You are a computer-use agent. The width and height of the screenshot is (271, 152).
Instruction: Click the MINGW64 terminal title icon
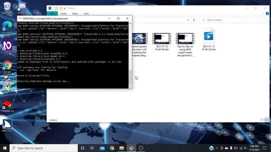(20, 19)
